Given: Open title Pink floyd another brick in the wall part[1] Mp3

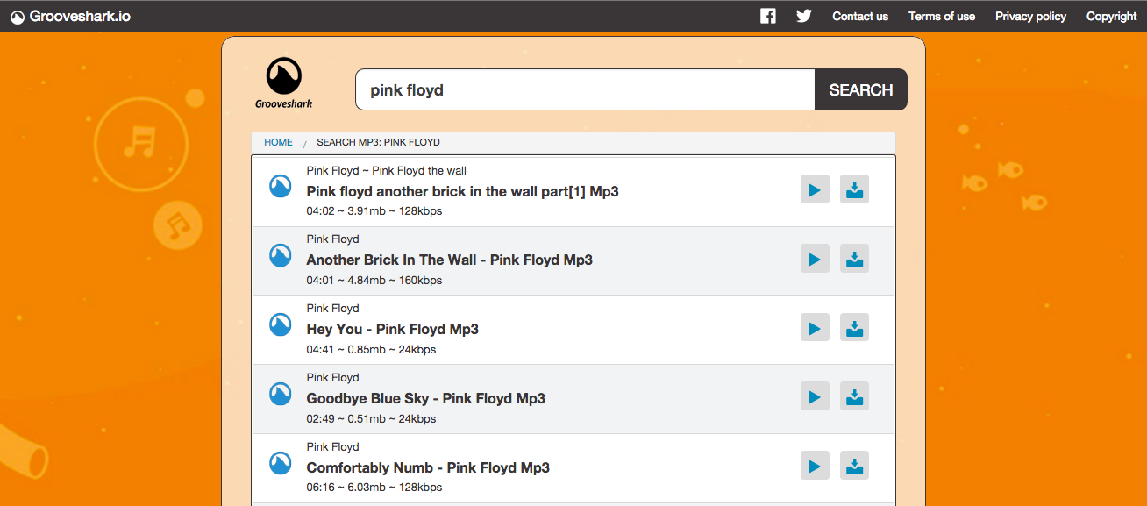Looking at the screenshot, I should tap(462, 191).
